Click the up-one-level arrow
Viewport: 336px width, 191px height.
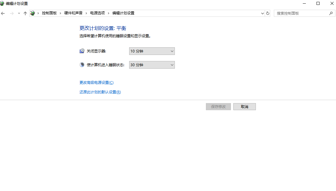coord(25,13)
